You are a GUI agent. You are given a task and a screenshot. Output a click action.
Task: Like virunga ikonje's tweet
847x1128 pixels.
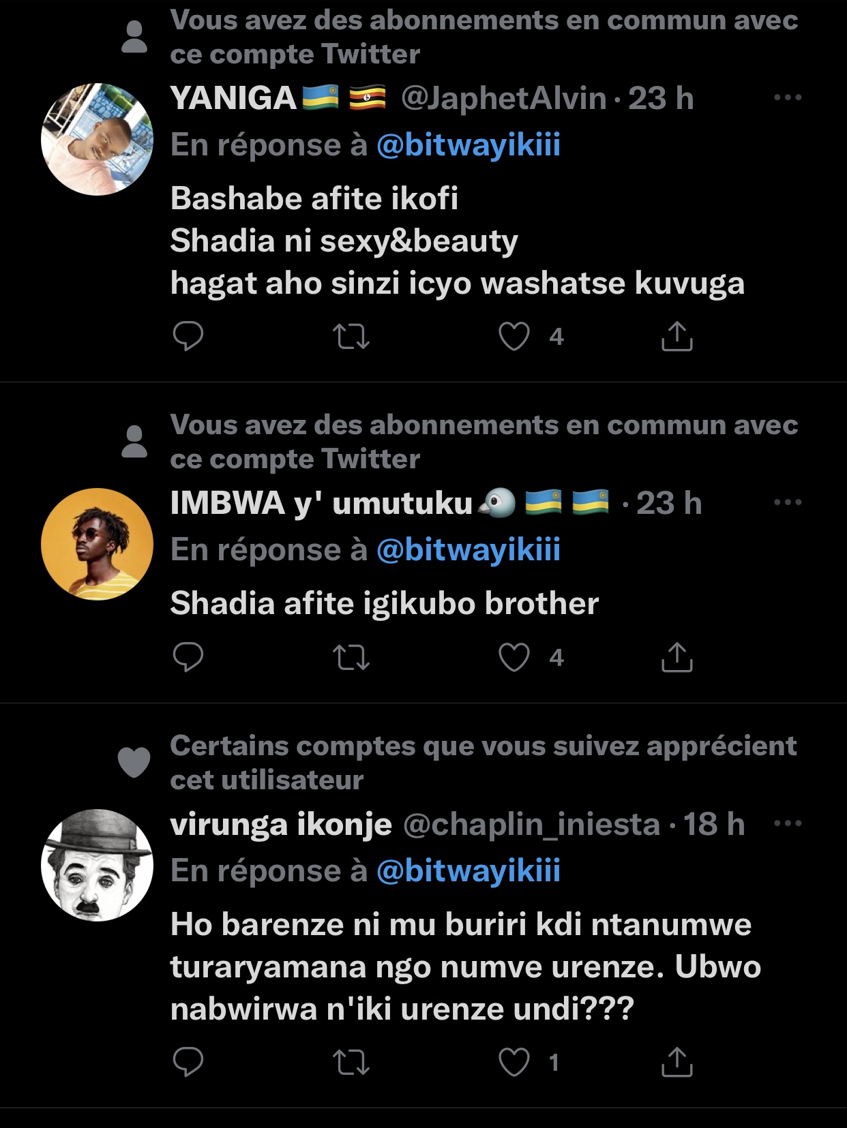[x=514, y=1062]
